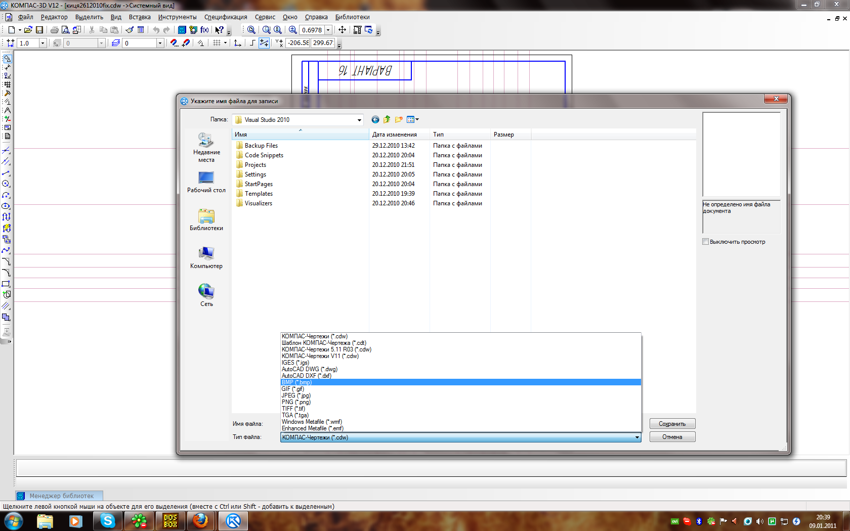The width and height of the screenshot is (850, 531).
Task: Click the Copy Properties paintbrush icon
Action: [130, 30]
